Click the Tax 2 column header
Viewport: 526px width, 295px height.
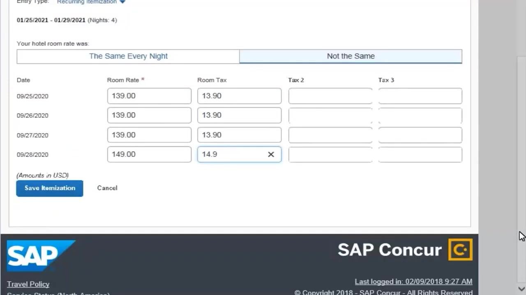296,80
